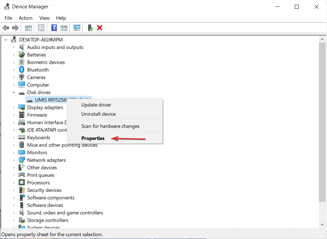Expand the Human Interface Devices category
The height and width of the screenshot is (239, 327).
click(x=14, y=123)
